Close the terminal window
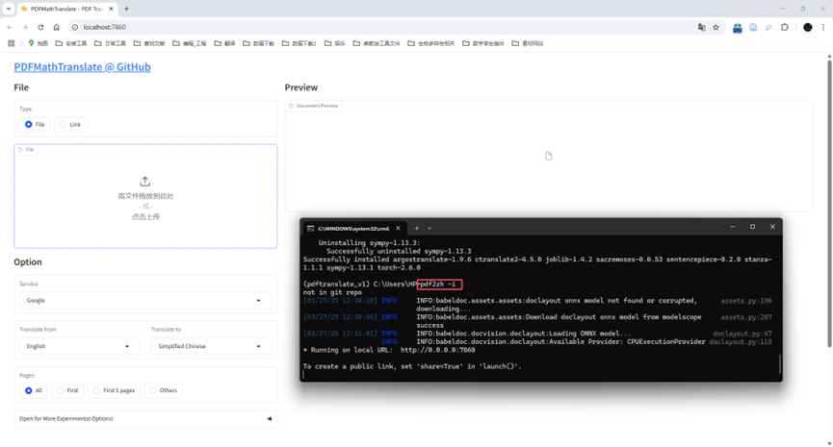Viewport: 833px width, 447px height. point(772,227)
